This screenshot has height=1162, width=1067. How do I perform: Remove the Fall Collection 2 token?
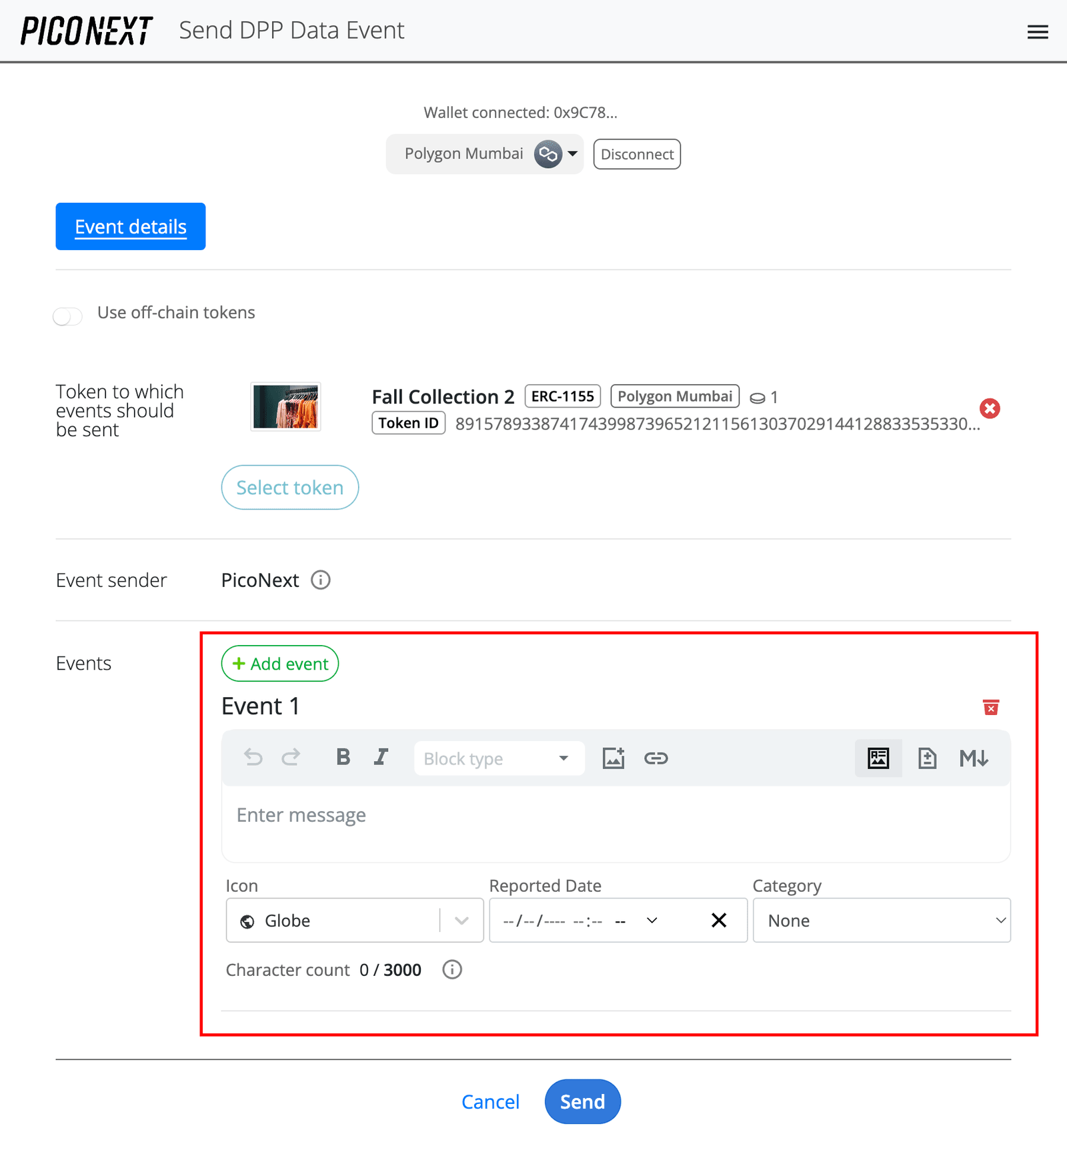[x=990, y=409]
